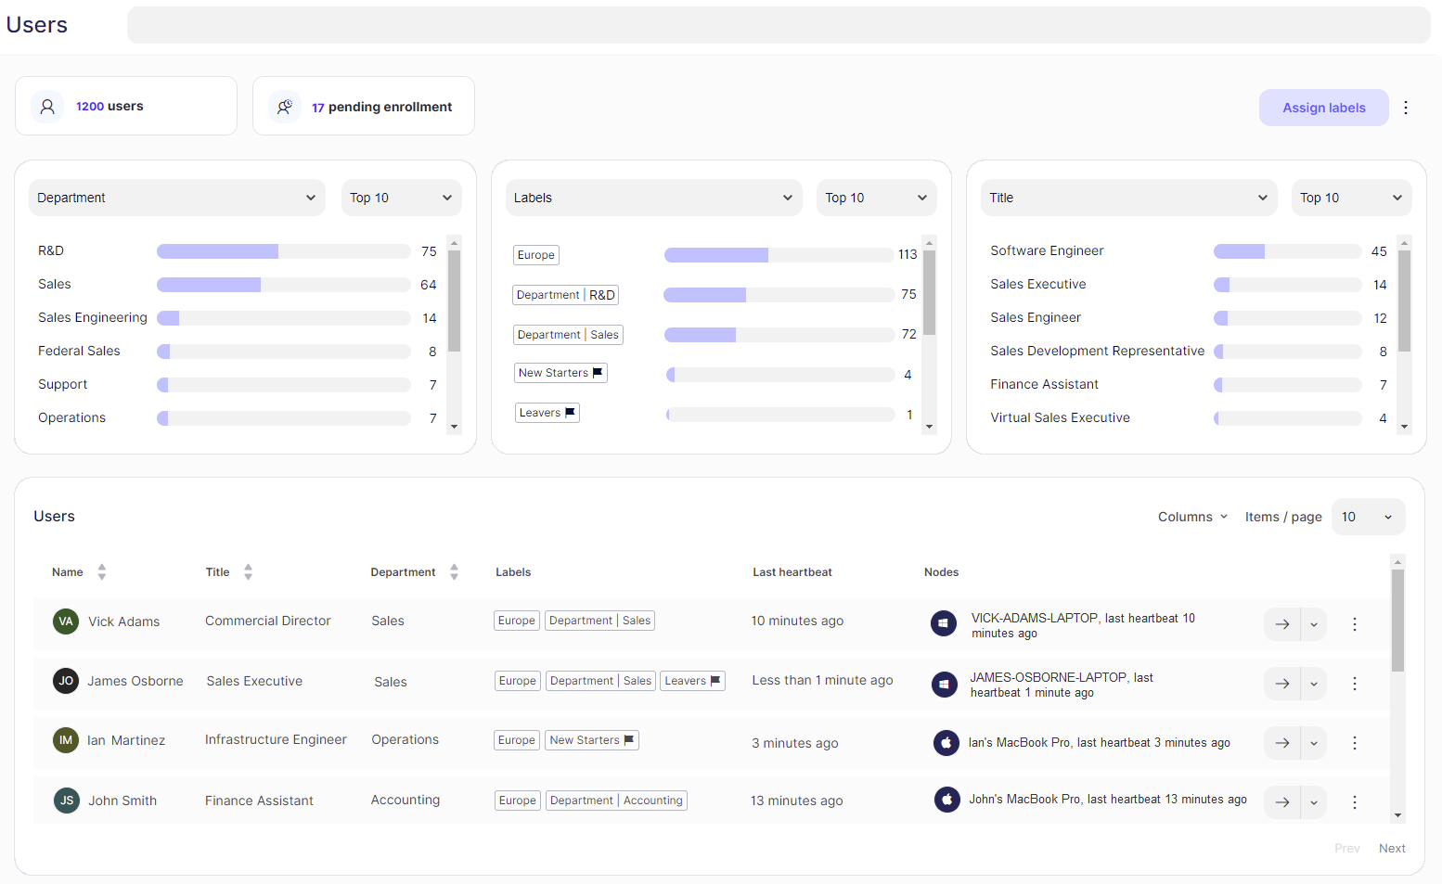
Task: Click the search field next to the Users heading
Action: pyautogui.click(x=778, y=25)
